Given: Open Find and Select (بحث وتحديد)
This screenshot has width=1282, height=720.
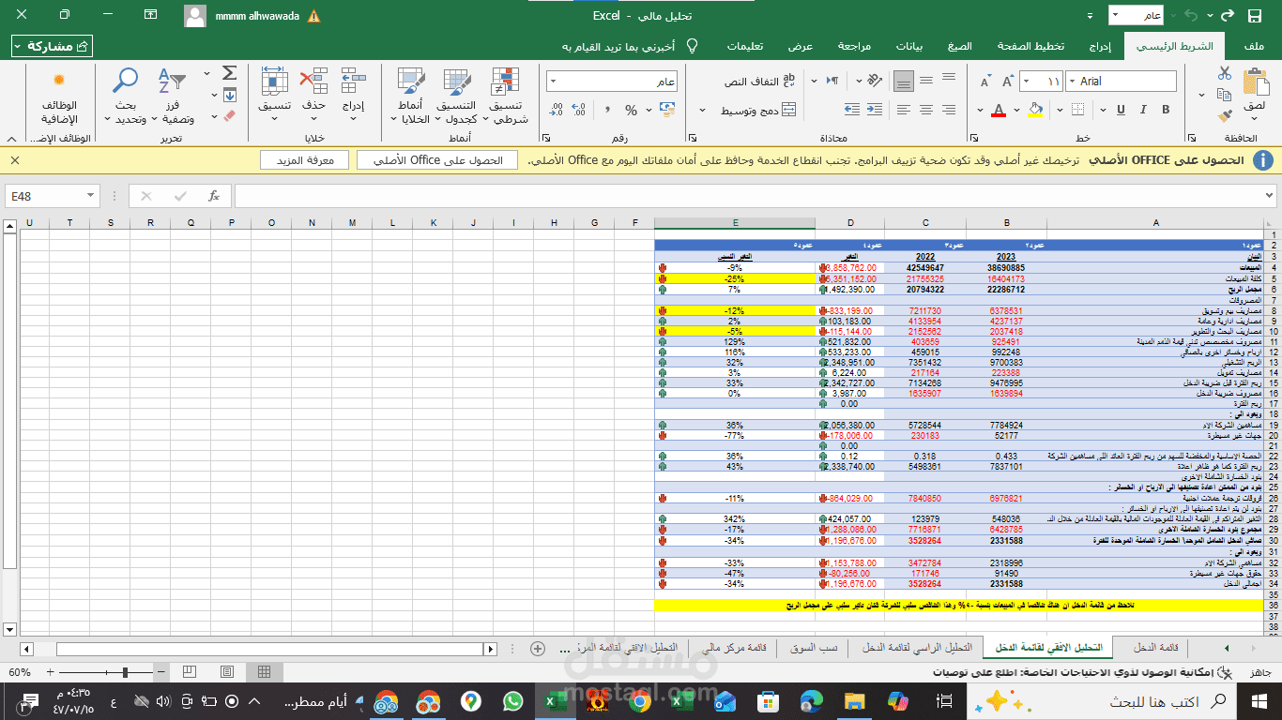Looking at the screenshot, I should [126, 97].
